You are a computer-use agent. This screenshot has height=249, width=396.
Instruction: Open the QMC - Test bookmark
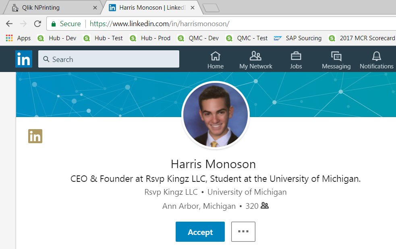247,38
